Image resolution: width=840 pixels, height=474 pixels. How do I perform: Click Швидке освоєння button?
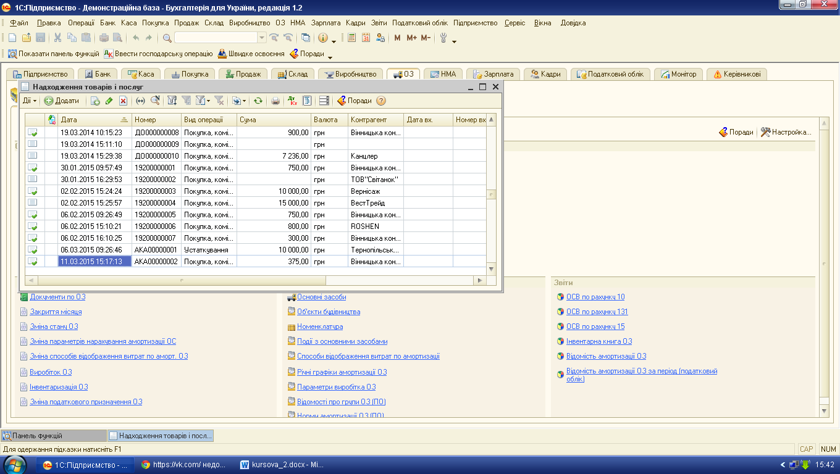click(x=251, y=54)
